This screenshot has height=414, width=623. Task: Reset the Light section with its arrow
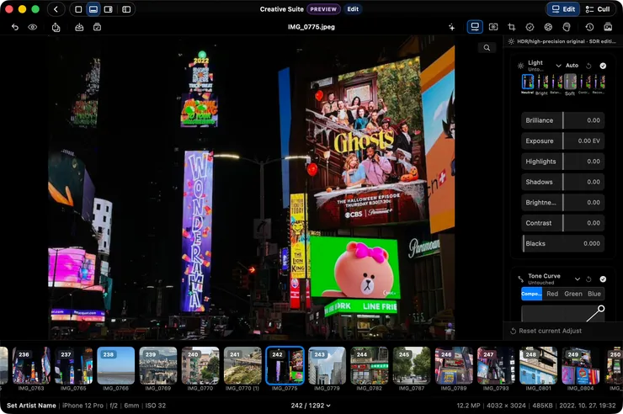588,66
